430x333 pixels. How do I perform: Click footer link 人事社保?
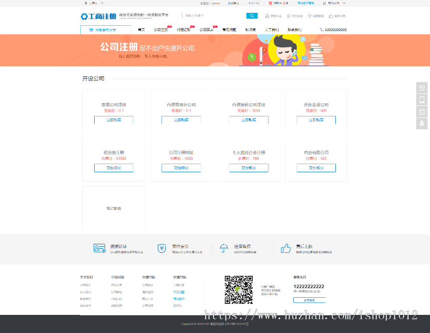click(179, 285)
